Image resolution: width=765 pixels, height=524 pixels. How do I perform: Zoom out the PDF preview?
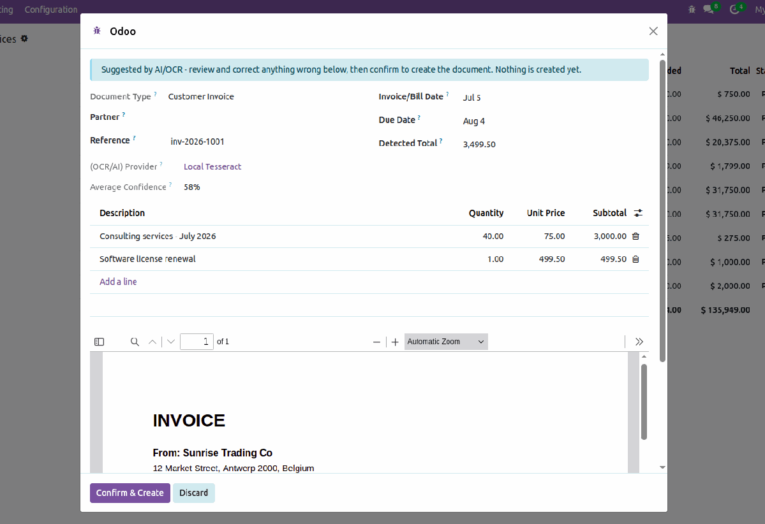coord(376,342)
